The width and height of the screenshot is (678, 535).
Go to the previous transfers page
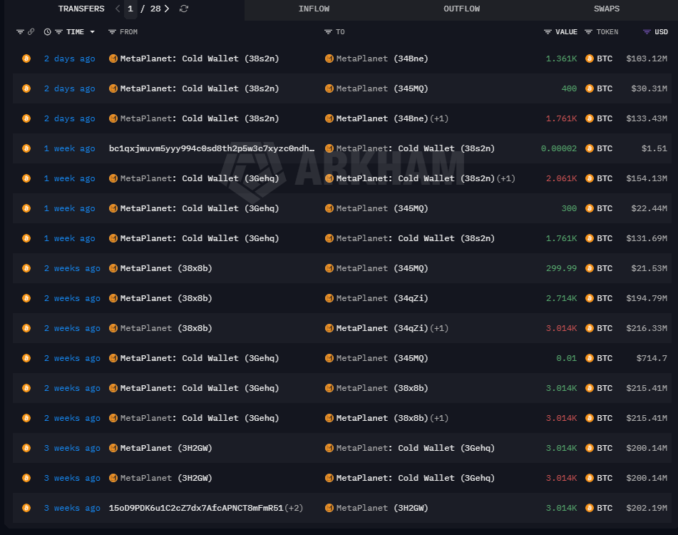pos(118,9)
